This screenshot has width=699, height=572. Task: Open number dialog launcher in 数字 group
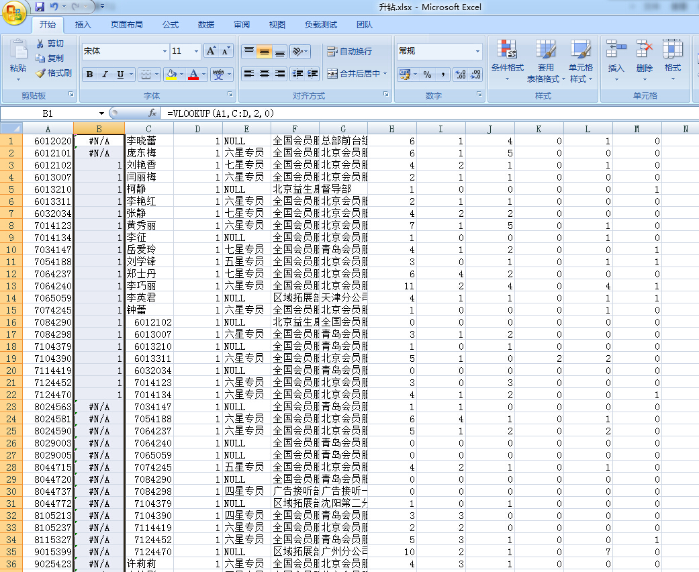[x=479, y=94]
